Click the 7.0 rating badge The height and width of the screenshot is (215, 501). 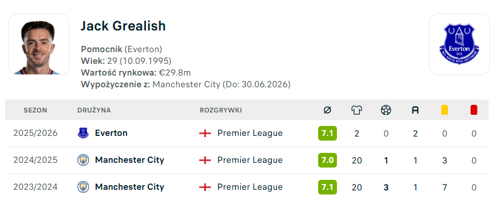tap(328, 160)
